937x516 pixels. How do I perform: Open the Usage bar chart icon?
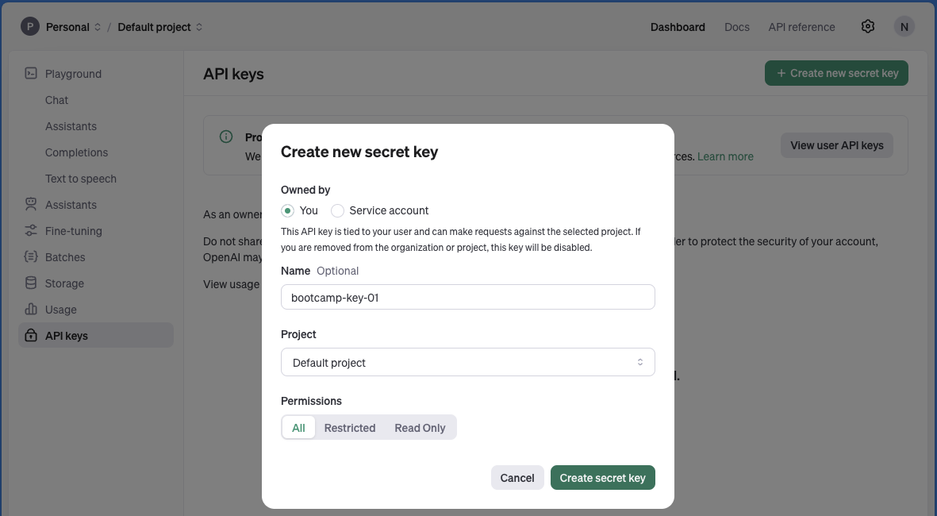[x=30, y=309]
